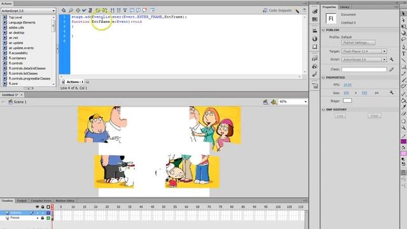This screenshot has width=407, height=229.
Task: Click Apply block comment icon
Action: [x=132, y=10]
